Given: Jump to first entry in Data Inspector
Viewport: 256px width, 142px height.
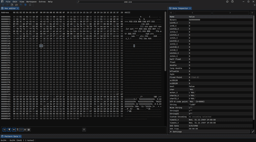Looking at the screenshot, I should pyautogui.click(x=172, y=12).
